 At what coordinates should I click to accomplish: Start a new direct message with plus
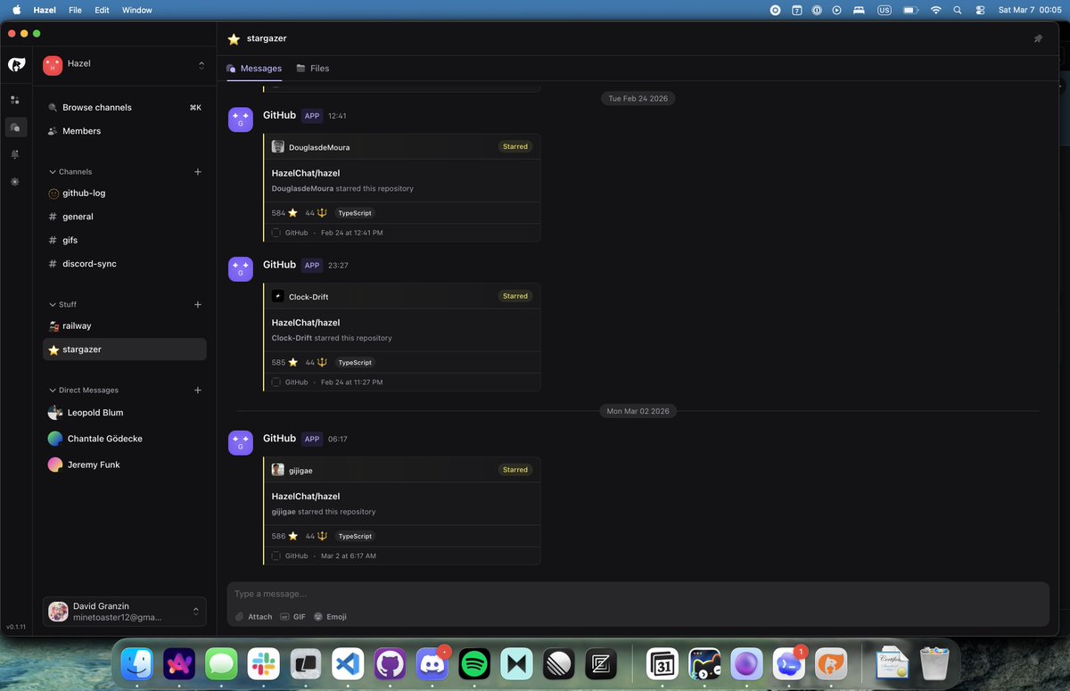198,391
